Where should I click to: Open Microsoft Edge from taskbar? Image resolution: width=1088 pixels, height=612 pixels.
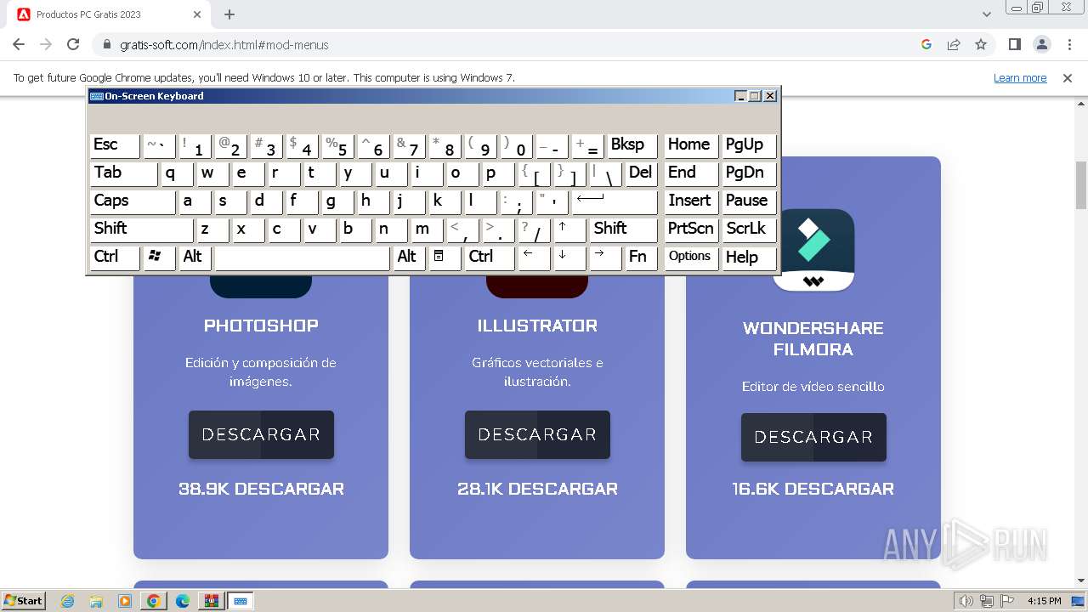click(x=182, y=601)
